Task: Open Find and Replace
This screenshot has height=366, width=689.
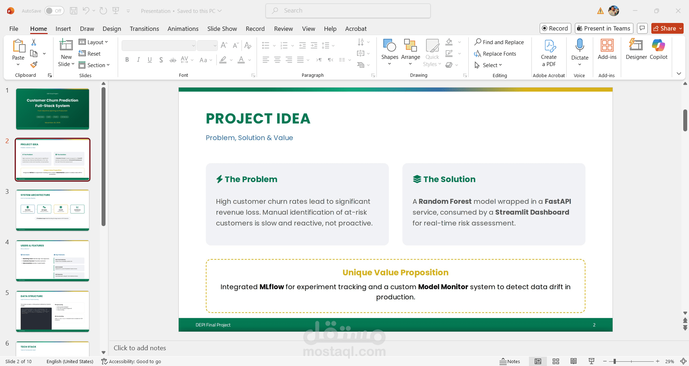Action: (500, 42)
